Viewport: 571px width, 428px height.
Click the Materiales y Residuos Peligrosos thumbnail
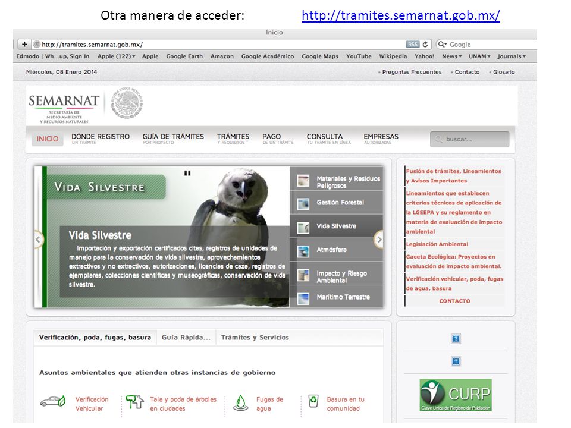point(303,181)
